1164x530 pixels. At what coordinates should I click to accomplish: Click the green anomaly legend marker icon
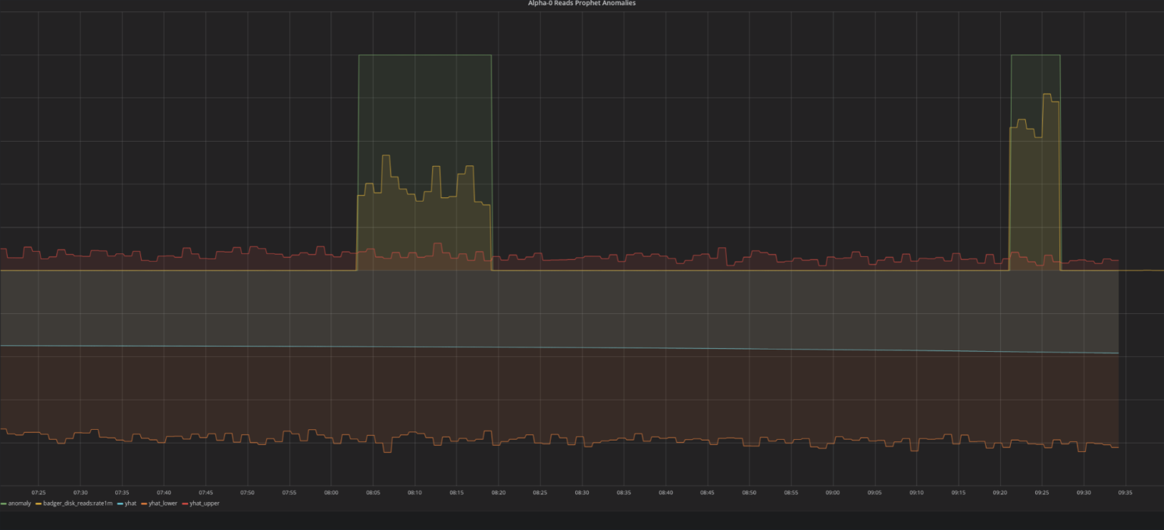5,503
